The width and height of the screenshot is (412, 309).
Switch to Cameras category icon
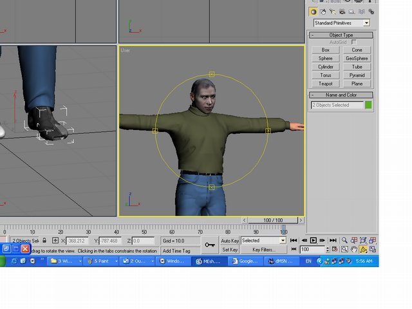[342, 12]
